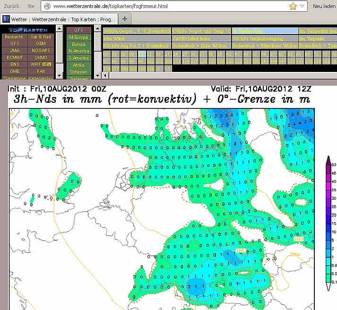Select forecast hour 174
Image resolution: width=337 pixels, height=310 pixels.
pos(107,69)
